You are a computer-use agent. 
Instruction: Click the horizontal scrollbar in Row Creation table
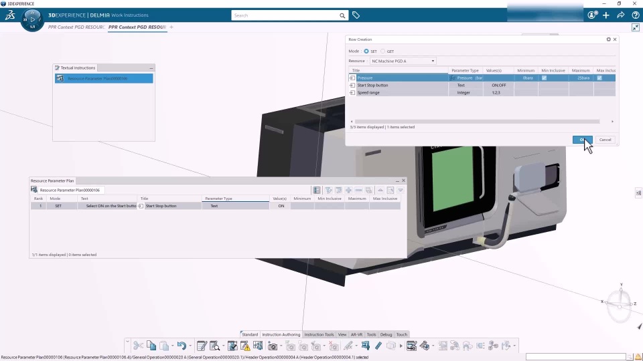click(478, 122)
